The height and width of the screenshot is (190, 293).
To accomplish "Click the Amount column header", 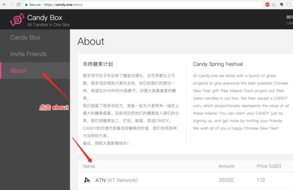I will point(226,166).
